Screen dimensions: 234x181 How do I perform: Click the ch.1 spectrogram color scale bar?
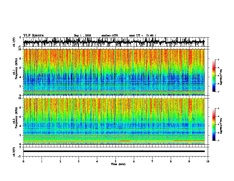[214, 76]
